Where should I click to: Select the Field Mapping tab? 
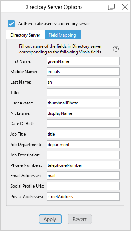click(63, 35)
